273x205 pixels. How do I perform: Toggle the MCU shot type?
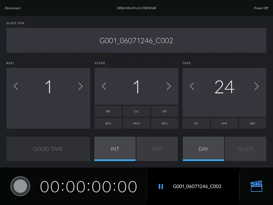pyautogui.click(x=136, y=123)
